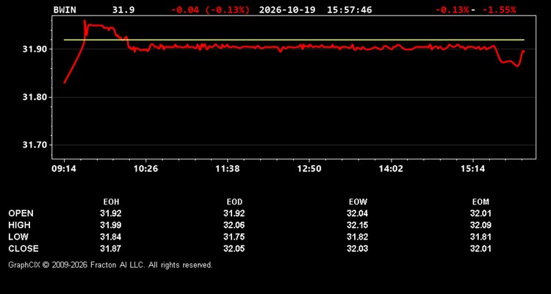This screenshot has width=551, height=294.
Task: Select the EOH column header
Action: click(x=111, y=202)
